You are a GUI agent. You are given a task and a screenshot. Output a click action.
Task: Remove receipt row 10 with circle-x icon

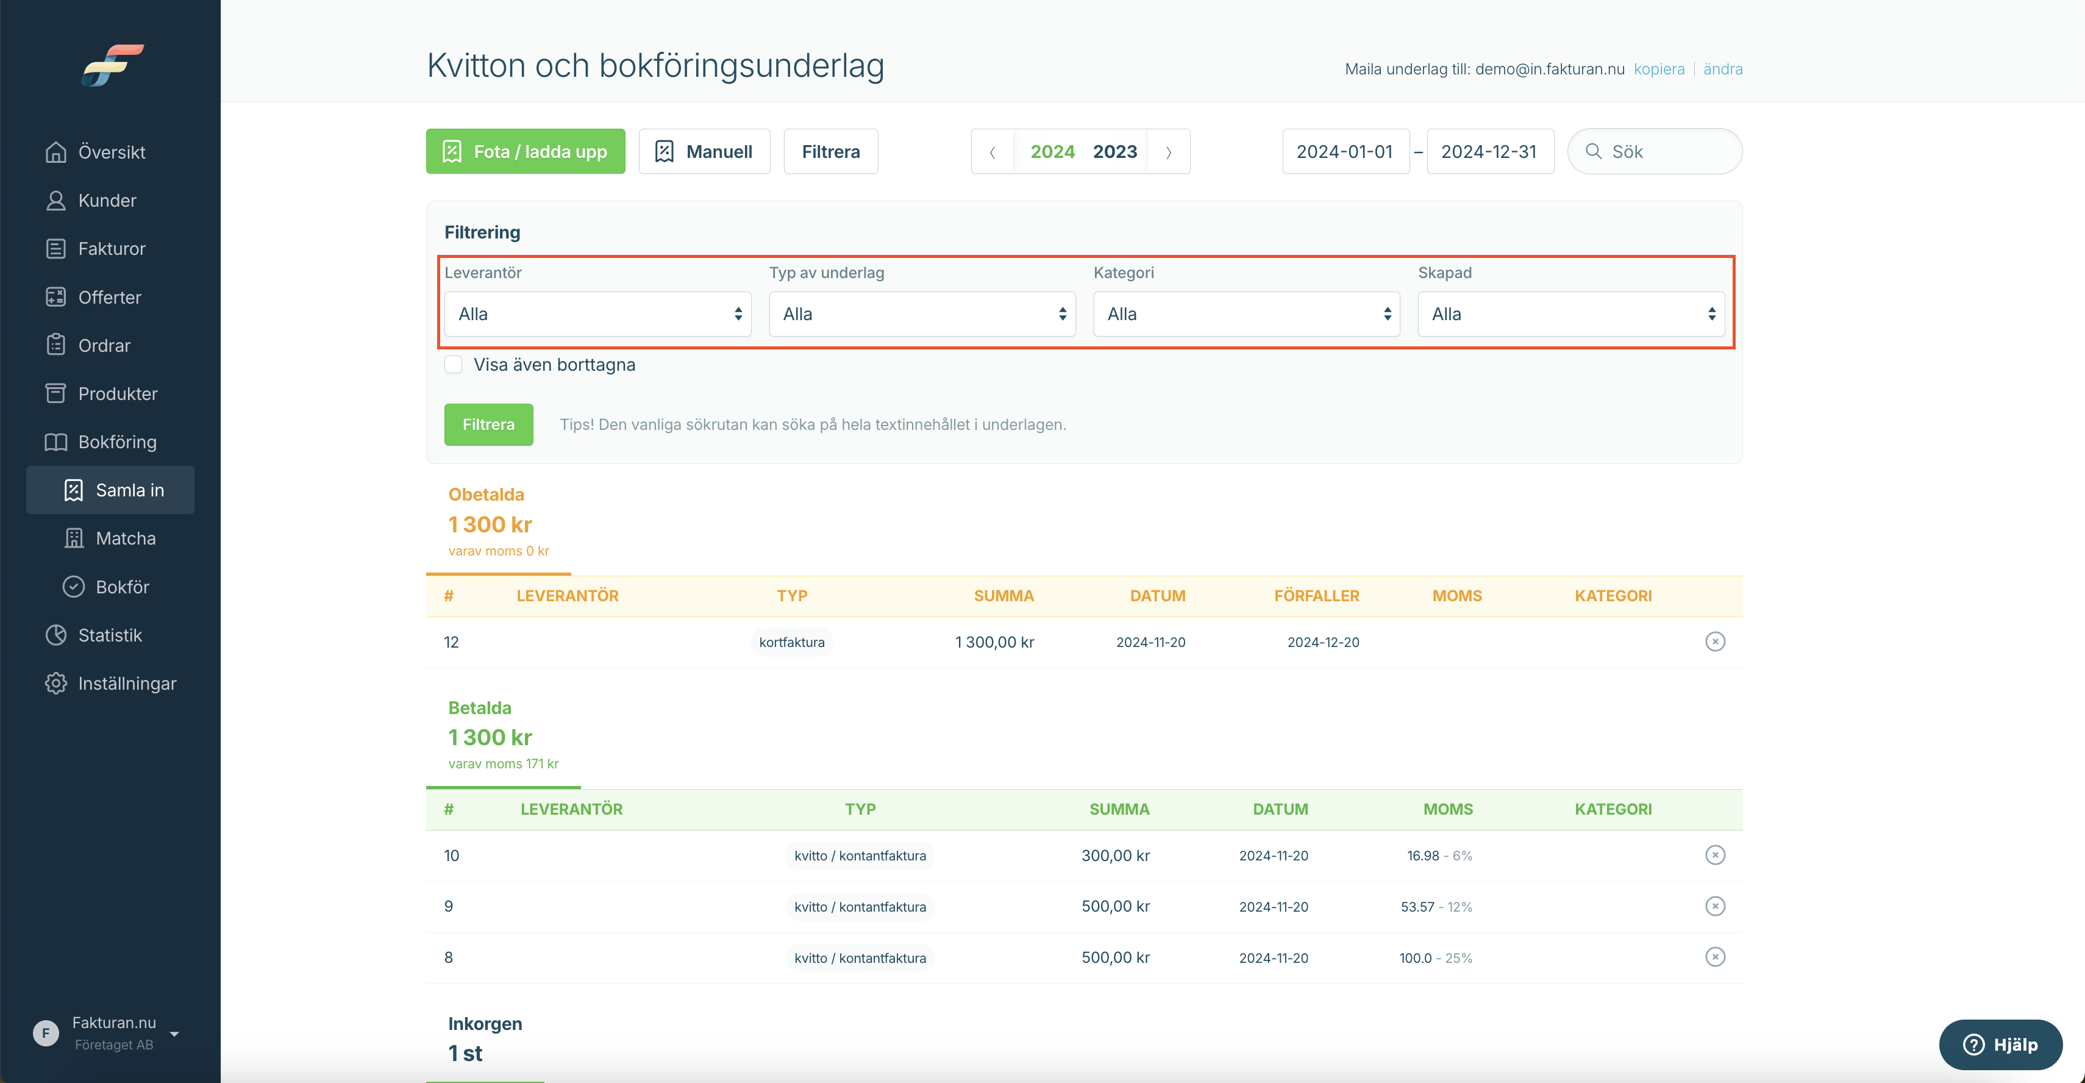click(x=1715, y=856)
